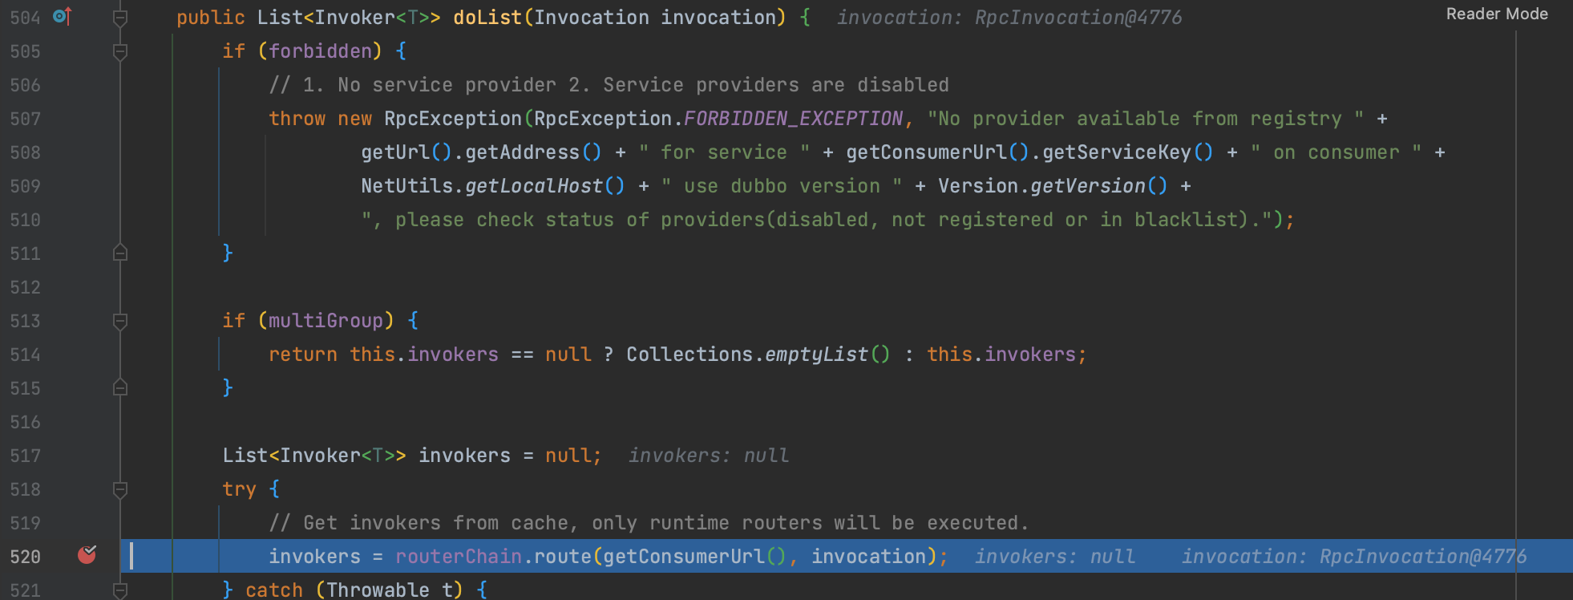Click the fold end marker on line 511

[120, 253]
